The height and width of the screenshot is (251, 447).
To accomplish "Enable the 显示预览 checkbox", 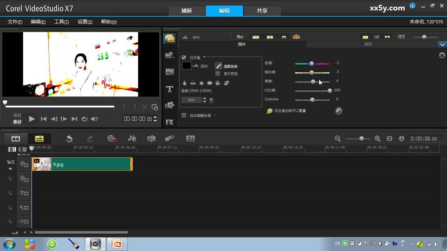I will point(218,73).
